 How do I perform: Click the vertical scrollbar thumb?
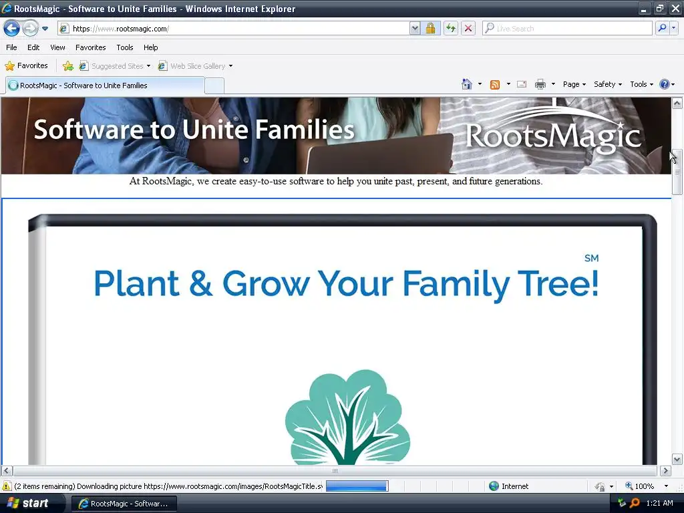tap(677, 172)
